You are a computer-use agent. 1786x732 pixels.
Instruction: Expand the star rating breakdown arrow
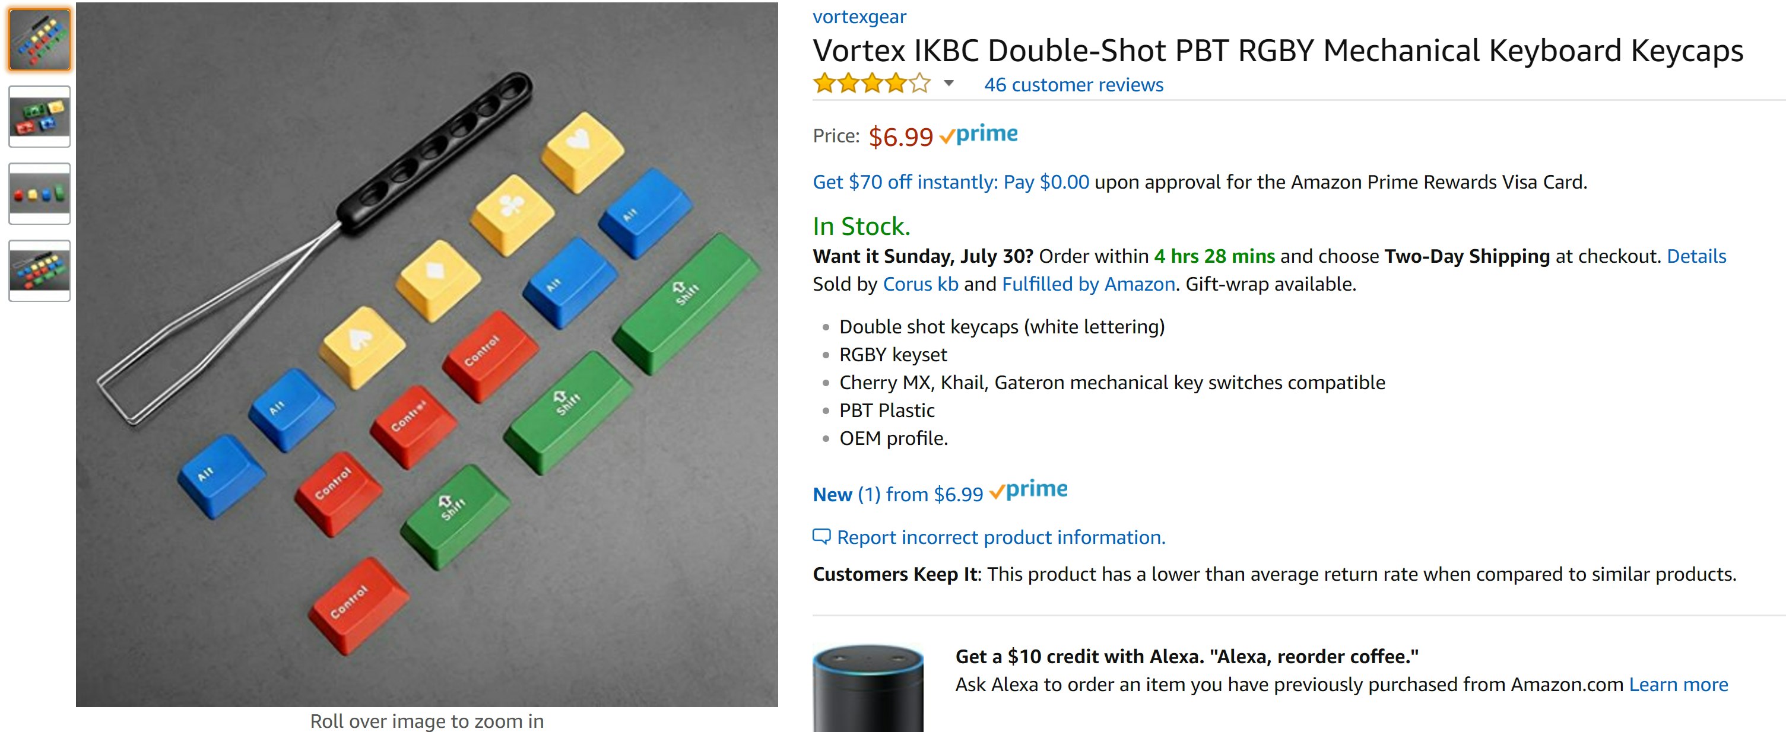[x=949, y=84]
